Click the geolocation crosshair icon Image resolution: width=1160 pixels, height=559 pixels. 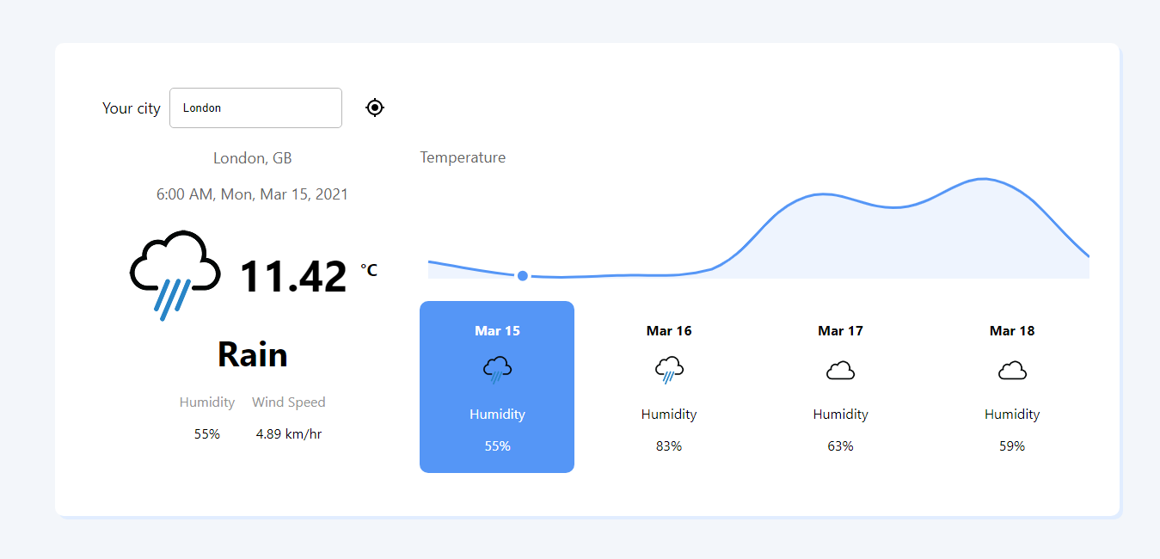(374, 107)
